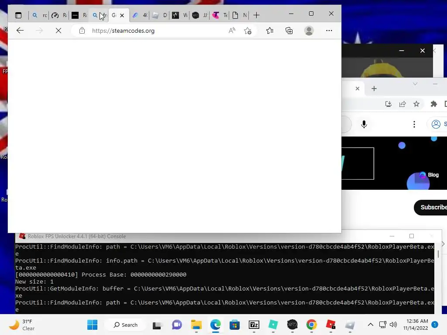
Task: Click YouTube voice search microphone
Action: (364, 124)
